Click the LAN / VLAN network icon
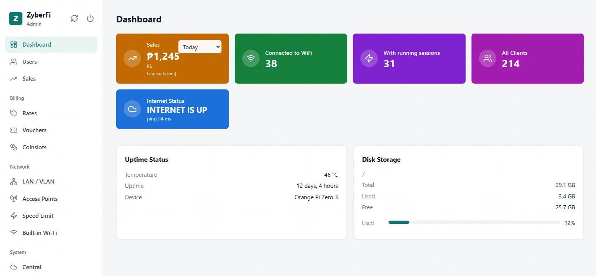Image resolution: width=596 pixels, height=276 pixels. pyautogui.click(x=14, y=182)
